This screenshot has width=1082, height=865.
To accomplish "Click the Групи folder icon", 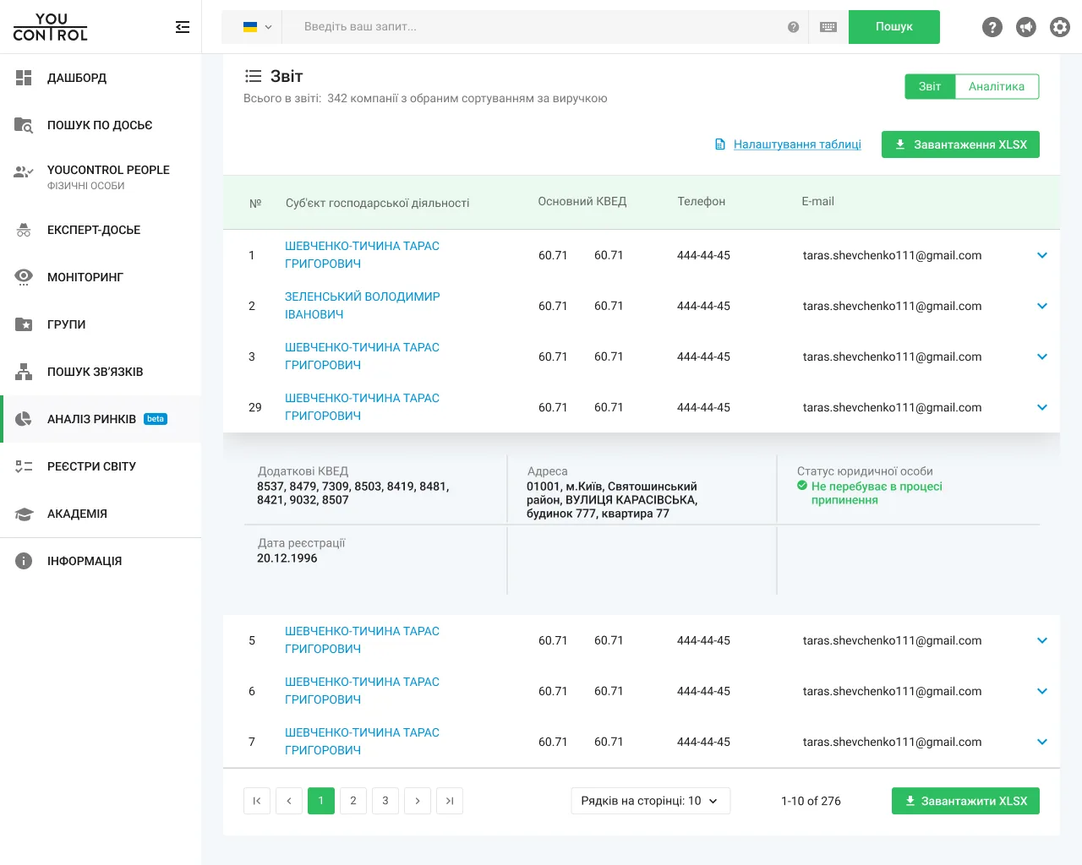I will click(x=24, y=324).
